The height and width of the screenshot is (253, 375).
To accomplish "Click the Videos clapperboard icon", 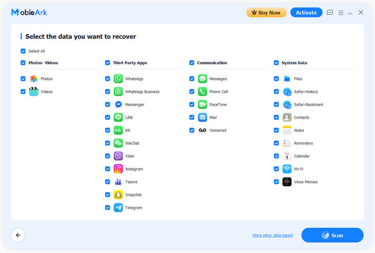I will tap(34, 92).
